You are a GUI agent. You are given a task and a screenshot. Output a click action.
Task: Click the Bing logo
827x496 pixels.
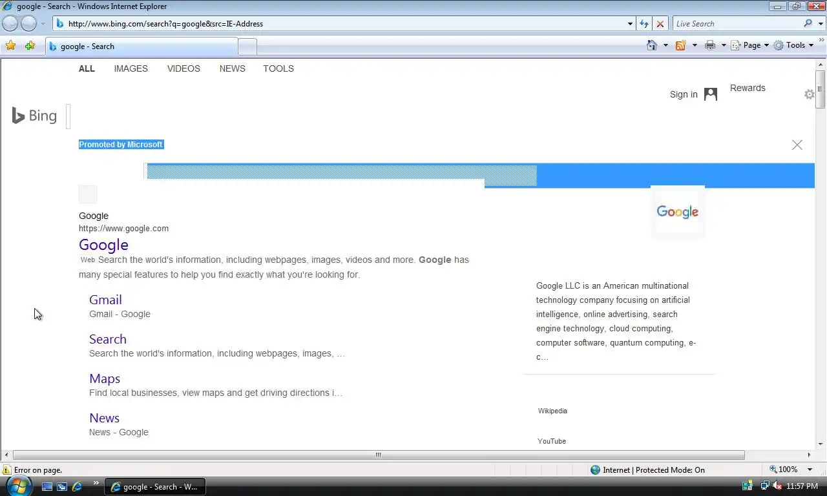click(x=34, y=116)
